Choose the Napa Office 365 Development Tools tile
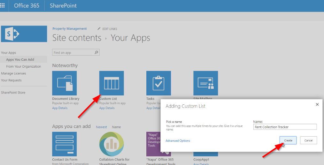Screen dimensions: 324x165 pos(153,144)
